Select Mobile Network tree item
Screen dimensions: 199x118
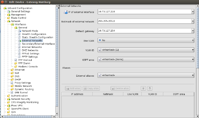tap(23, 86)
